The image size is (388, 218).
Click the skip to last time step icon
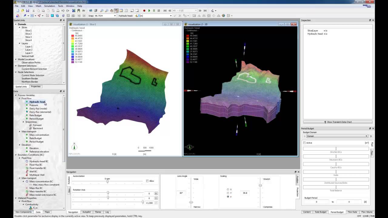point(205,11)
